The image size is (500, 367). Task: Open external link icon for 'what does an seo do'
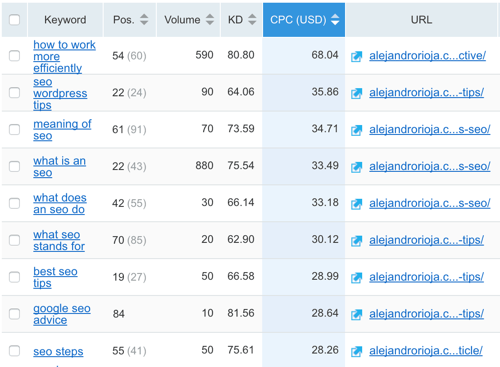tap(356, 204)
